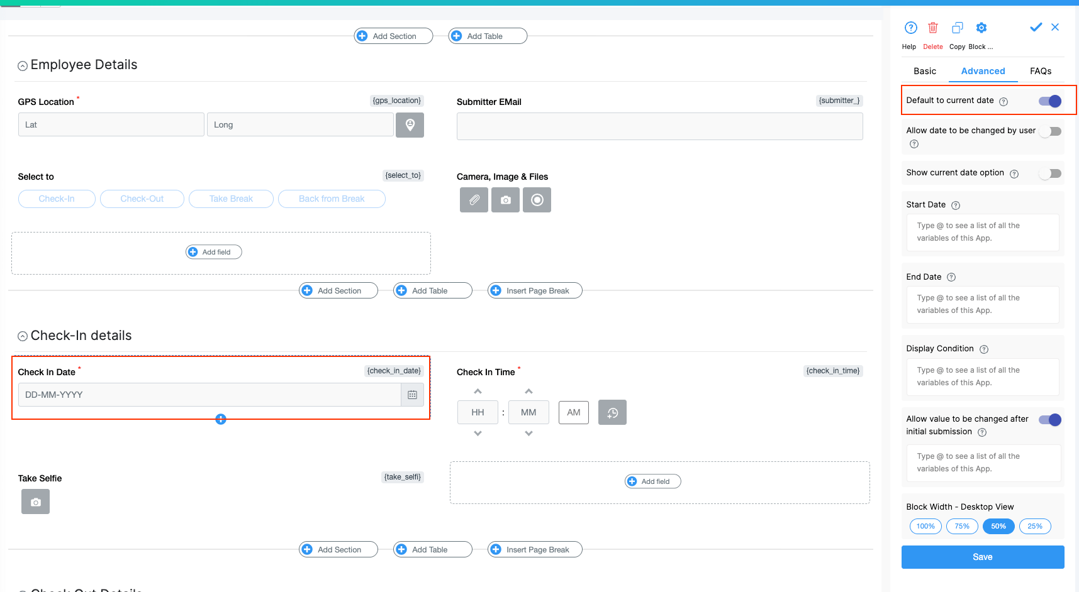Screen dimensions: 1079x592
Task: Insert Page Break above Check-In details
Action: pos(535,290)
